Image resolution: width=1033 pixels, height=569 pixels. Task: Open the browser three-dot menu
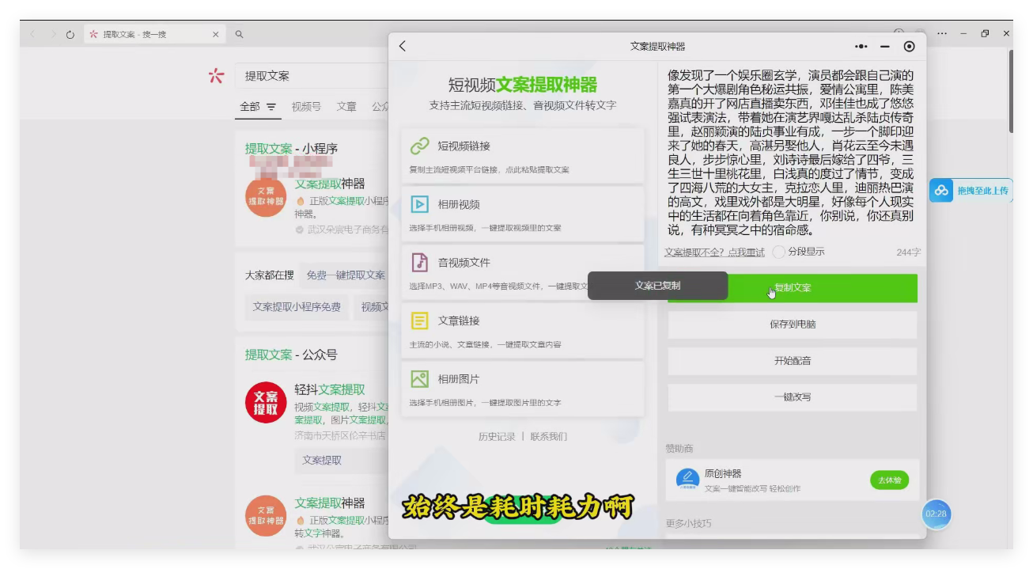(941, 34)
